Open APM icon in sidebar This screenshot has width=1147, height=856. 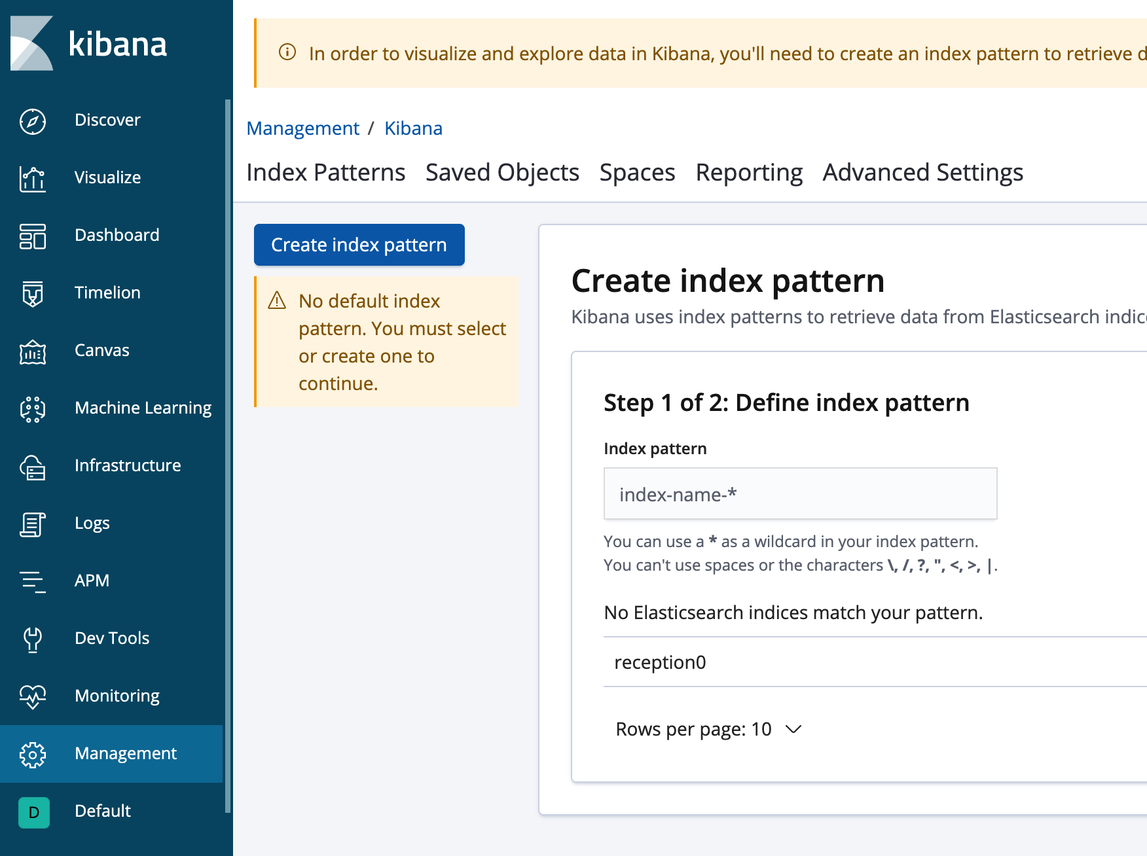pyautogui.click(x=33, y=581)
